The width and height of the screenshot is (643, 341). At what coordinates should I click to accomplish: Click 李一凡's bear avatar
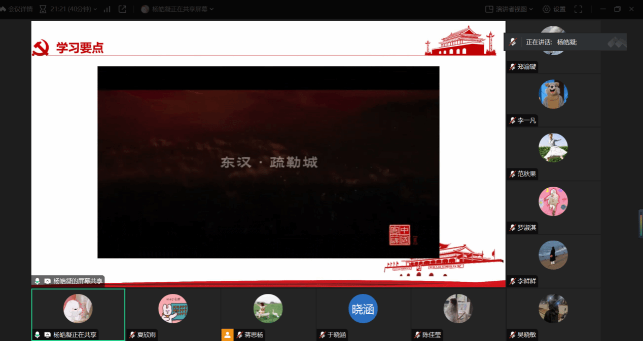click(553, 94)
